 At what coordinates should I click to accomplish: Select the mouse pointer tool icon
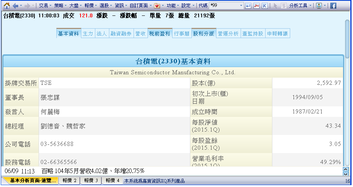pyautogui.click(x=275, y=6)
